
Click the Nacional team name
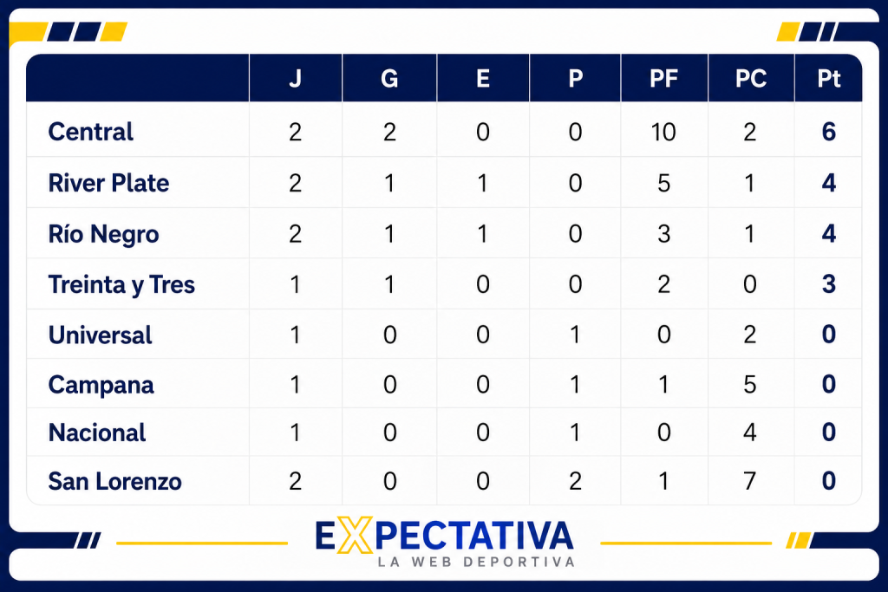click(97, 433)
